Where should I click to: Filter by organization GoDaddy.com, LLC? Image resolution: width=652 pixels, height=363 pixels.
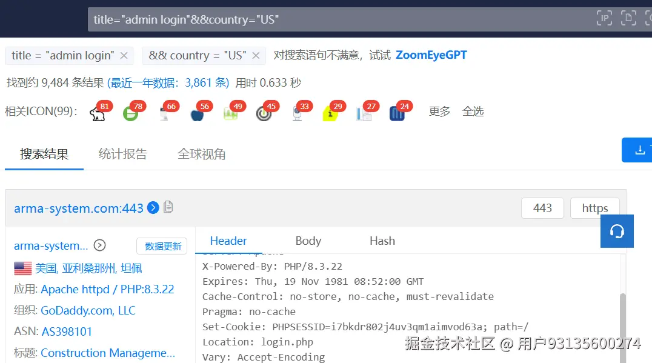coord(88,310)
